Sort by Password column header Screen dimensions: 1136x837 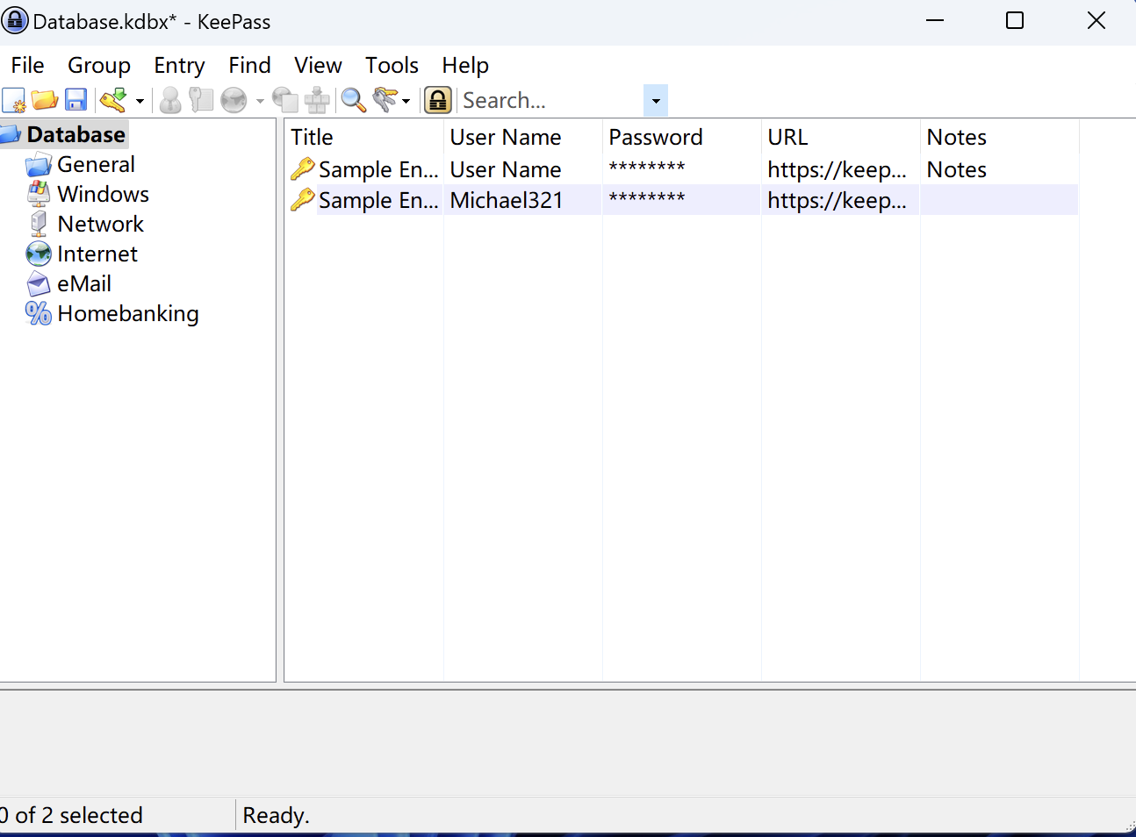[682, 138]
